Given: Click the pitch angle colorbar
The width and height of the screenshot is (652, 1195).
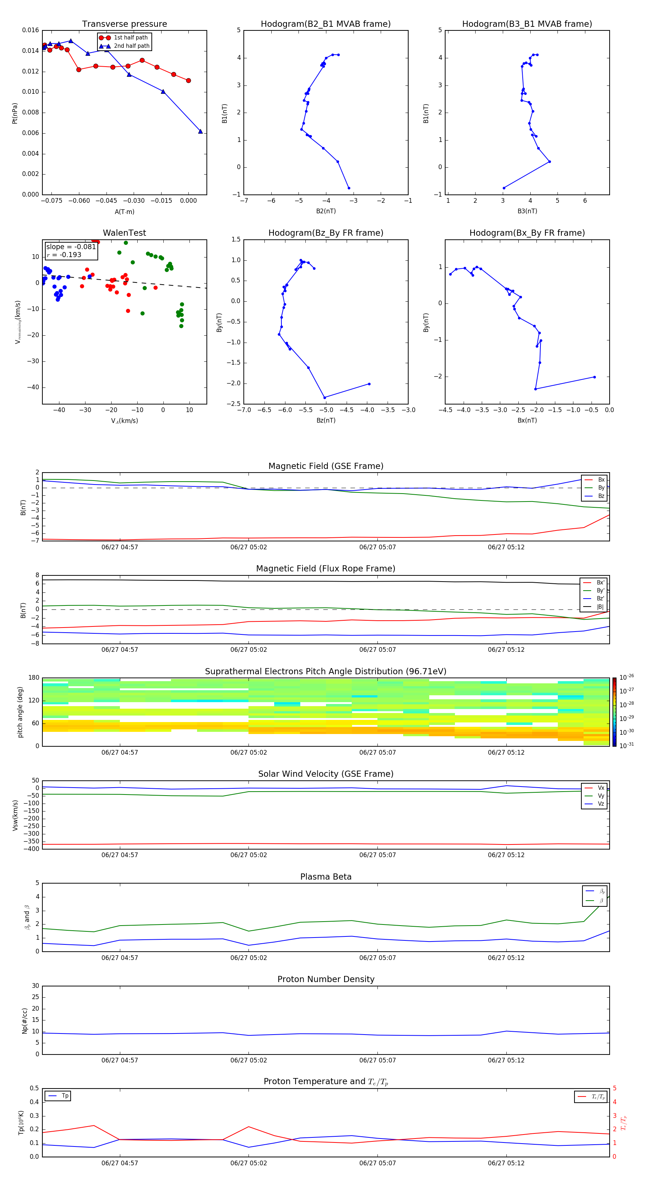Looking at the screenshot, I should pos(614,712).
